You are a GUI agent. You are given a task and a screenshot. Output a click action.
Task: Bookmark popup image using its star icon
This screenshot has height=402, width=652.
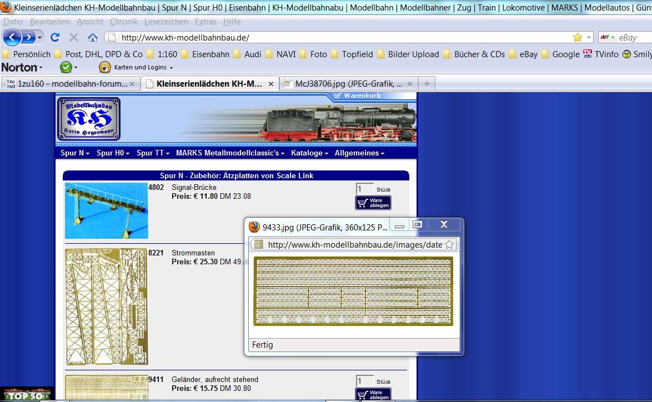449,244
